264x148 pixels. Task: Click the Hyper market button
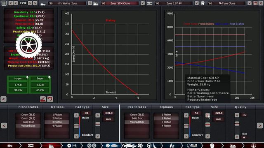pos(18,79)
